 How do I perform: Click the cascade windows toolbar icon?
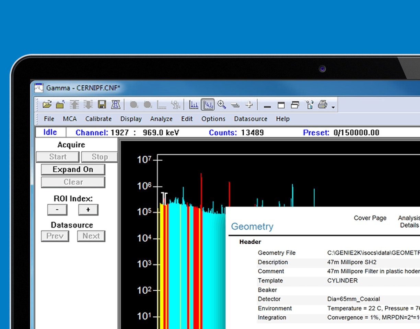click(295, 105)
